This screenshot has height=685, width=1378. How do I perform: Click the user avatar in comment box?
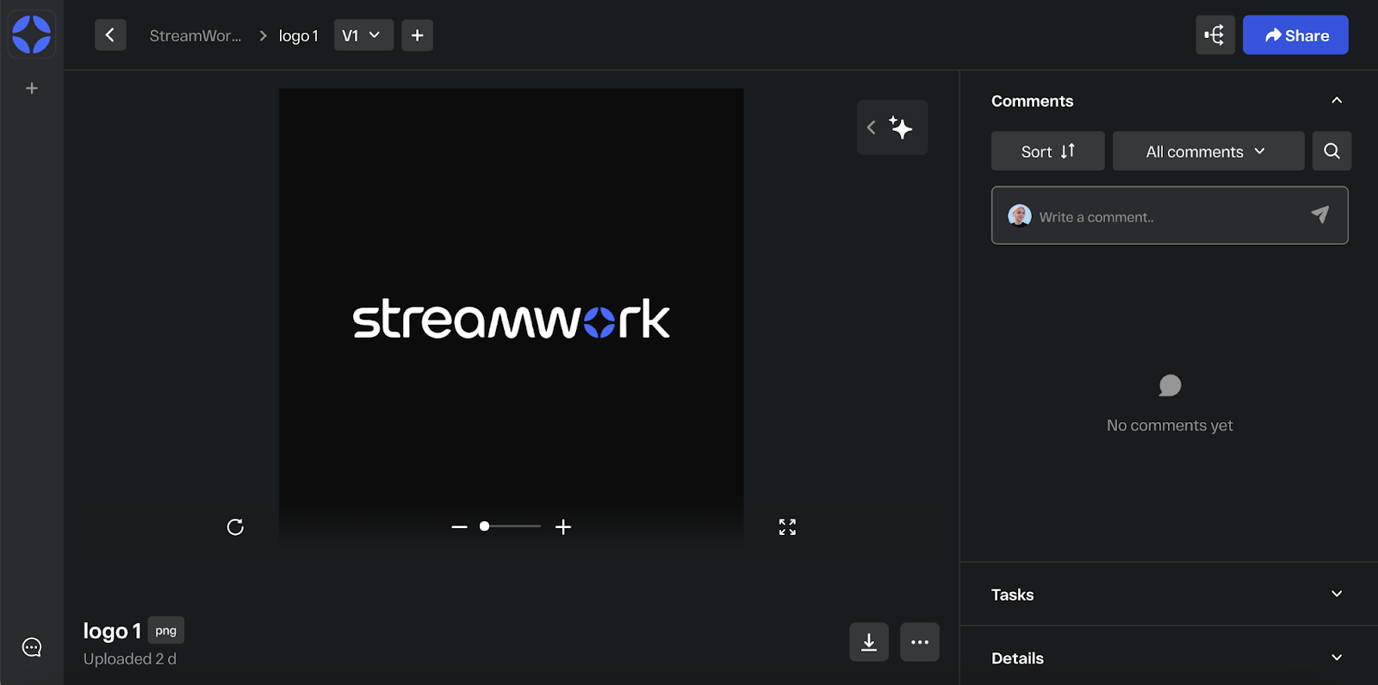point(1020,215)
